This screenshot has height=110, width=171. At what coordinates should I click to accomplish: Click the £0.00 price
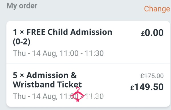coord(152,32)
